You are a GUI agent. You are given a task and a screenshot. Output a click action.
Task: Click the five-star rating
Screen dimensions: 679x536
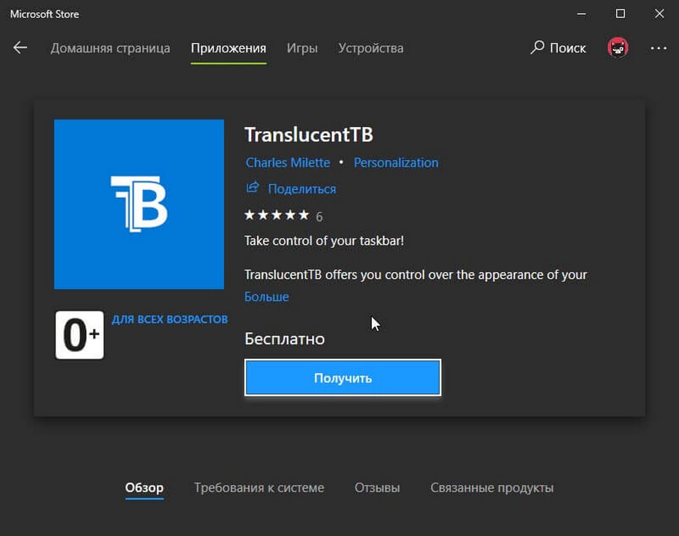click(277, 215)
